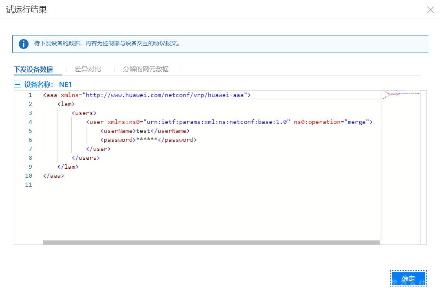440x293 pixels.
Task: Click the 确定 button
Action: (408, 278)
